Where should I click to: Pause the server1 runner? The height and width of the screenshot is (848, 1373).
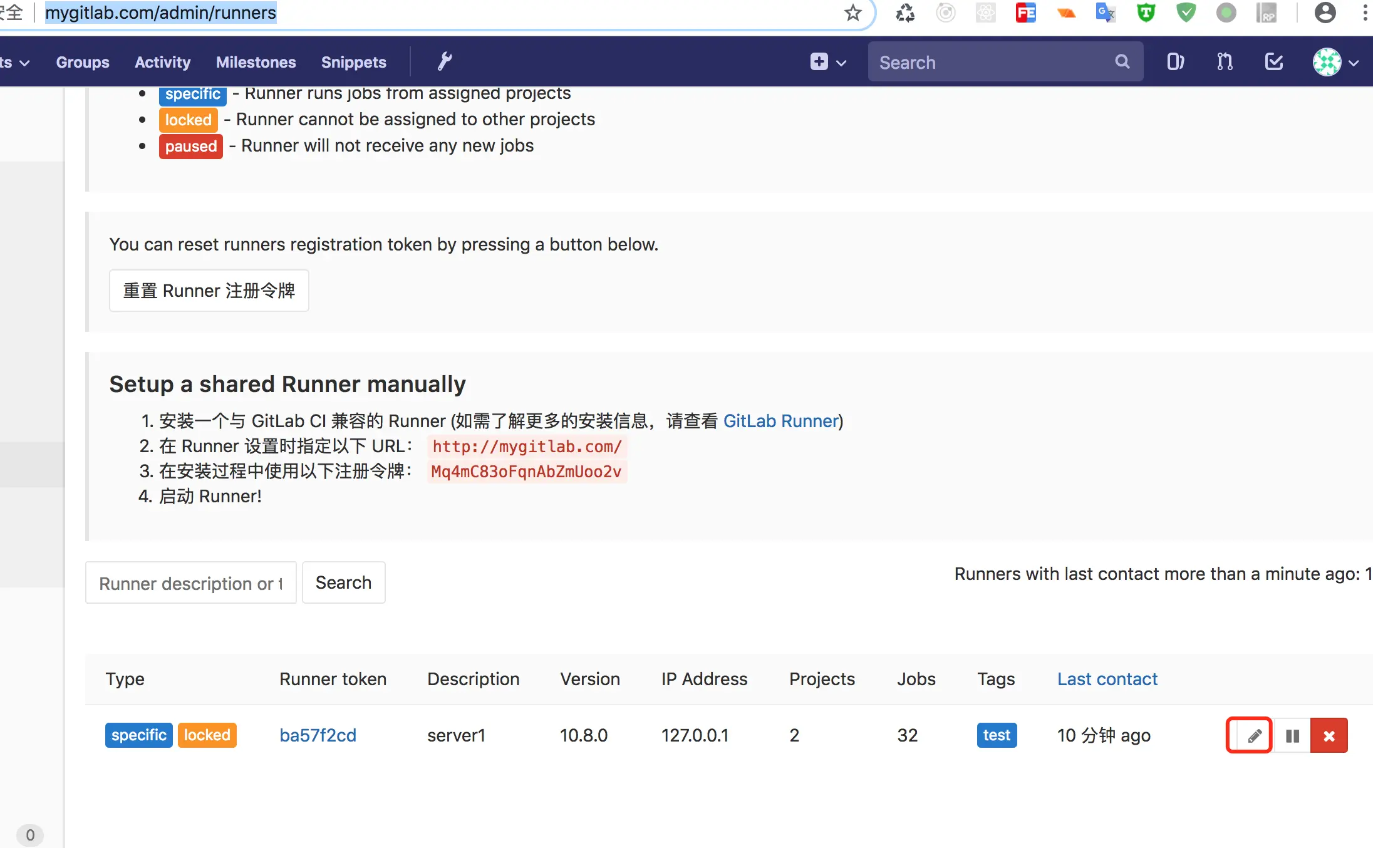[1292, 735]
